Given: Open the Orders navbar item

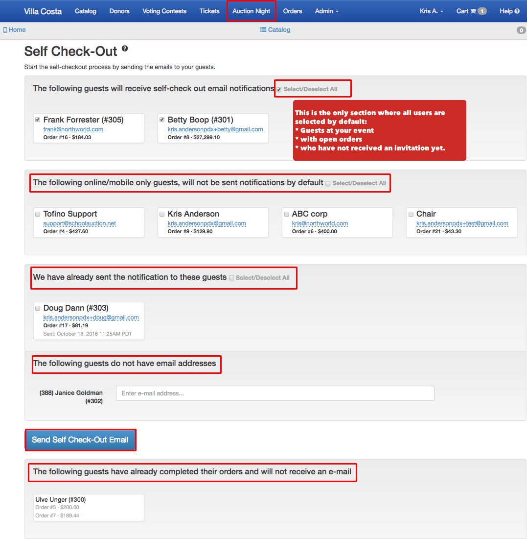Looking at the screenshot, I should point(293,11).
